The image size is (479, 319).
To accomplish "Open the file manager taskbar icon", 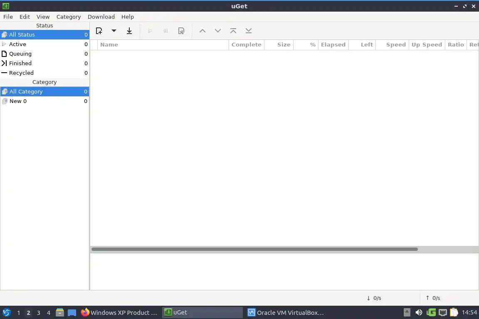I will [x=60, y=313].
